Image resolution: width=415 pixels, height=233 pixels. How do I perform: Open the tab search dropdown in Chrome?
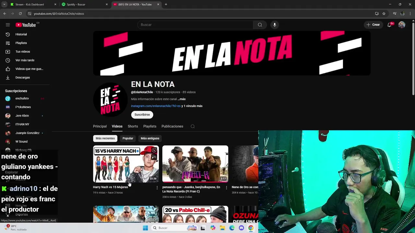4,5
